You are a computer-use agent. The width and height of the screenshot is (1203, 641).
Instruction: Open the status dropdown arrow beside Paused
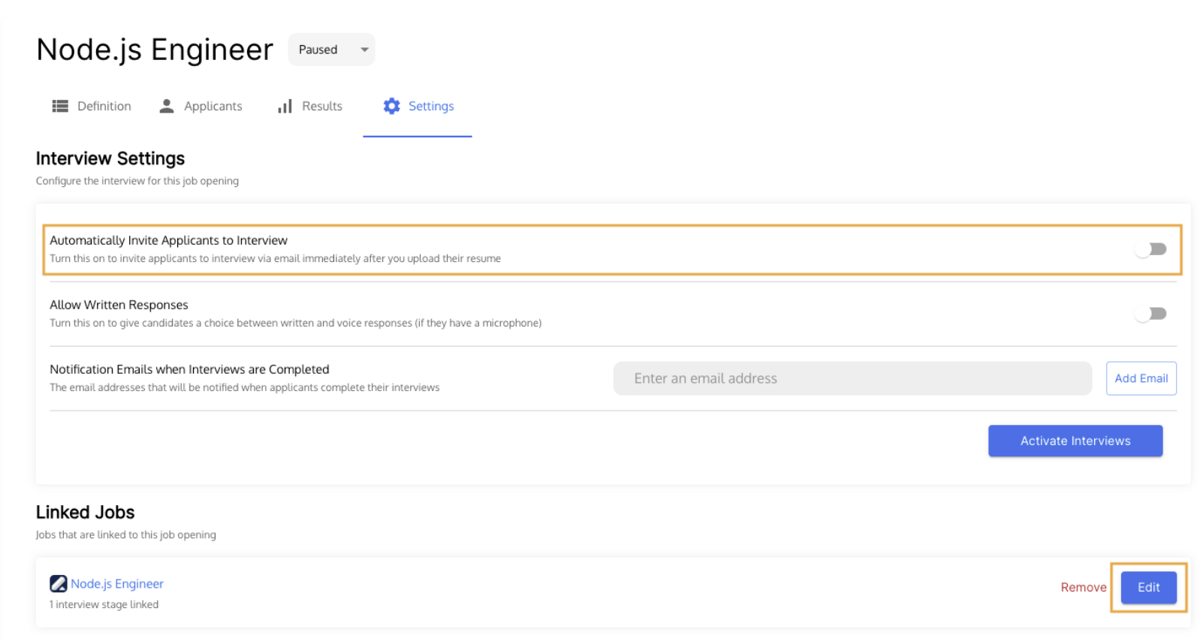pyautogui.click(x=364, y=50)
